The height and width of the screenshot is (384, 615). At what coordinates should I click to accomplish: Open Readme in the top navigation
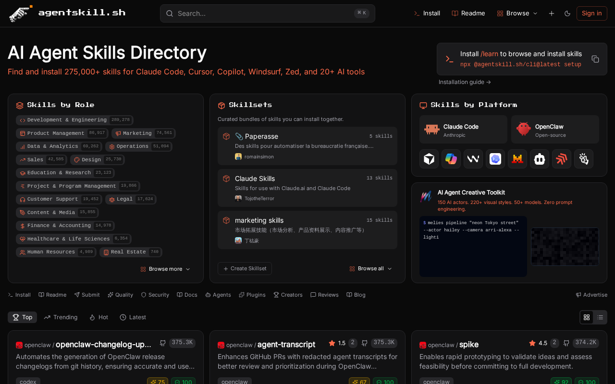[x=468, y=13]
